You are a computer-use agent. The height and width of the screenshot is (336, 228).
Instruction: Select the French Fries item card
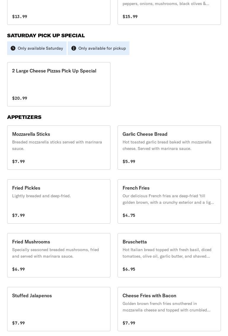(x=169, y=201)
